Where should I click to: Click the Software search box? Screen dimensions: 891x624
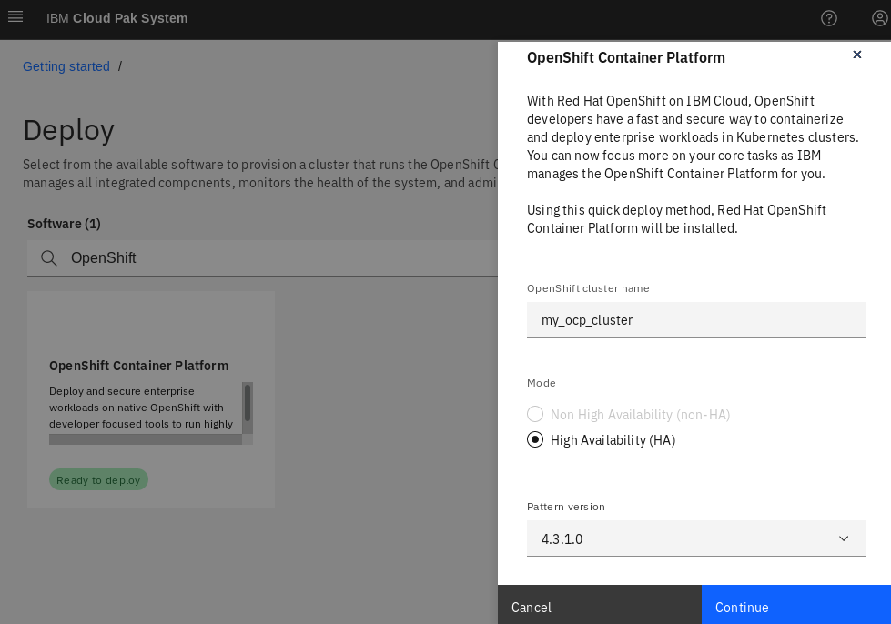point(262,258)
